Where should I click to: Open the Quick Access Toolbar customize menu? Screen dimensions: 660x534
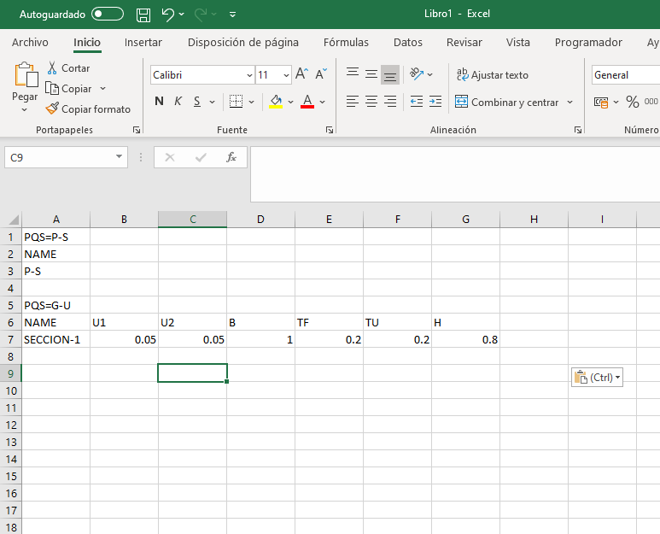click(x=232, y=15)
